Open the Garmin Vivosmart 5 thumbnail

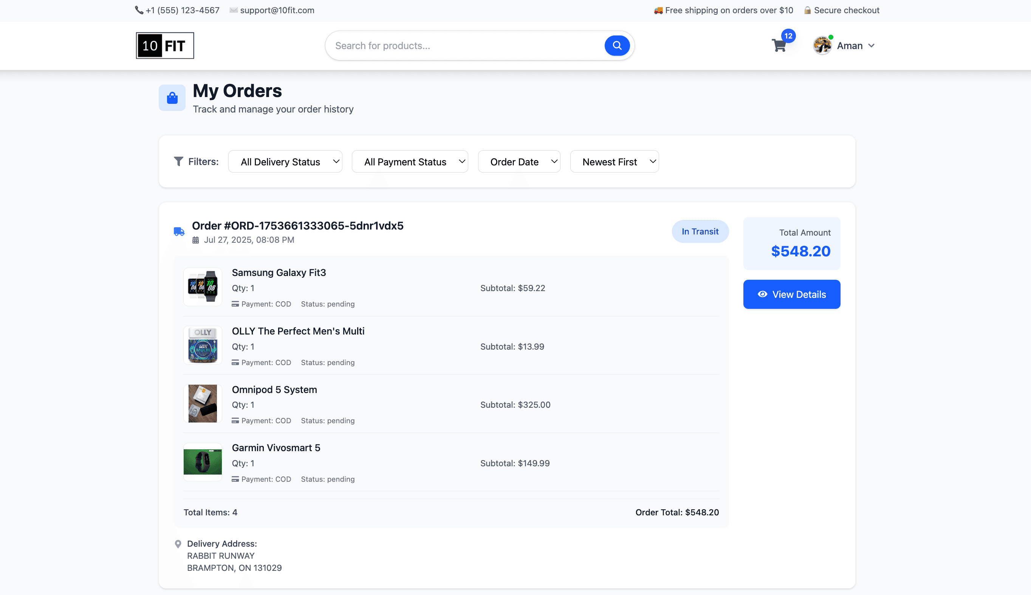point(203,462)
